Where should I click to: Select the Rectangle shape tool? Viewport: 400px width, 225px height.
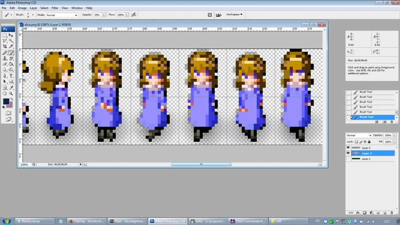11,81
